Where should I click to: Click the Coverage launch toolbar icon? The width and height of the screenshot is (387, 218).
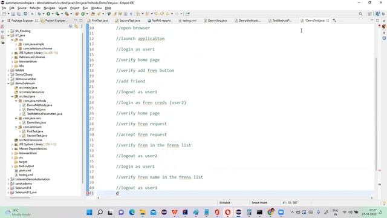[x=57, y=14]
